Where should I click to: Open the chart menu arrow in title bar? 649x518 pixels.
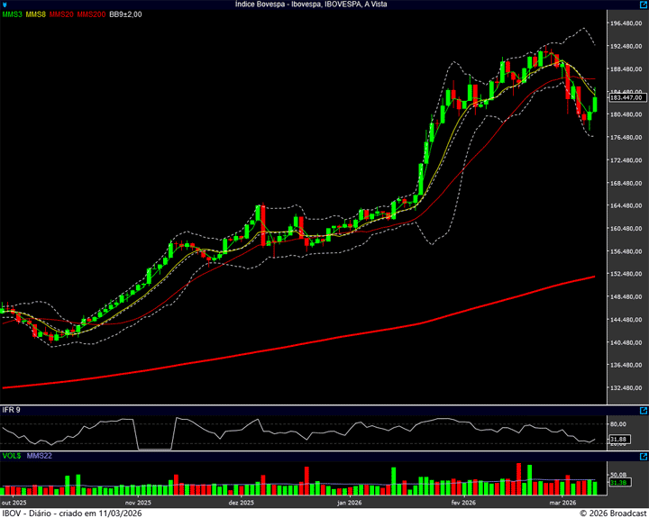pyautogui.click(x=5, y=5)
